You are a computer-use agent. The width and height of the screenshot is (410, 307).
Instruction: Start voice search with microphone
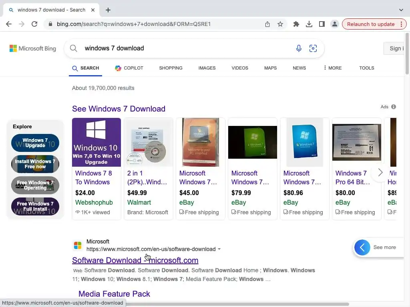[x=299, y=48]
